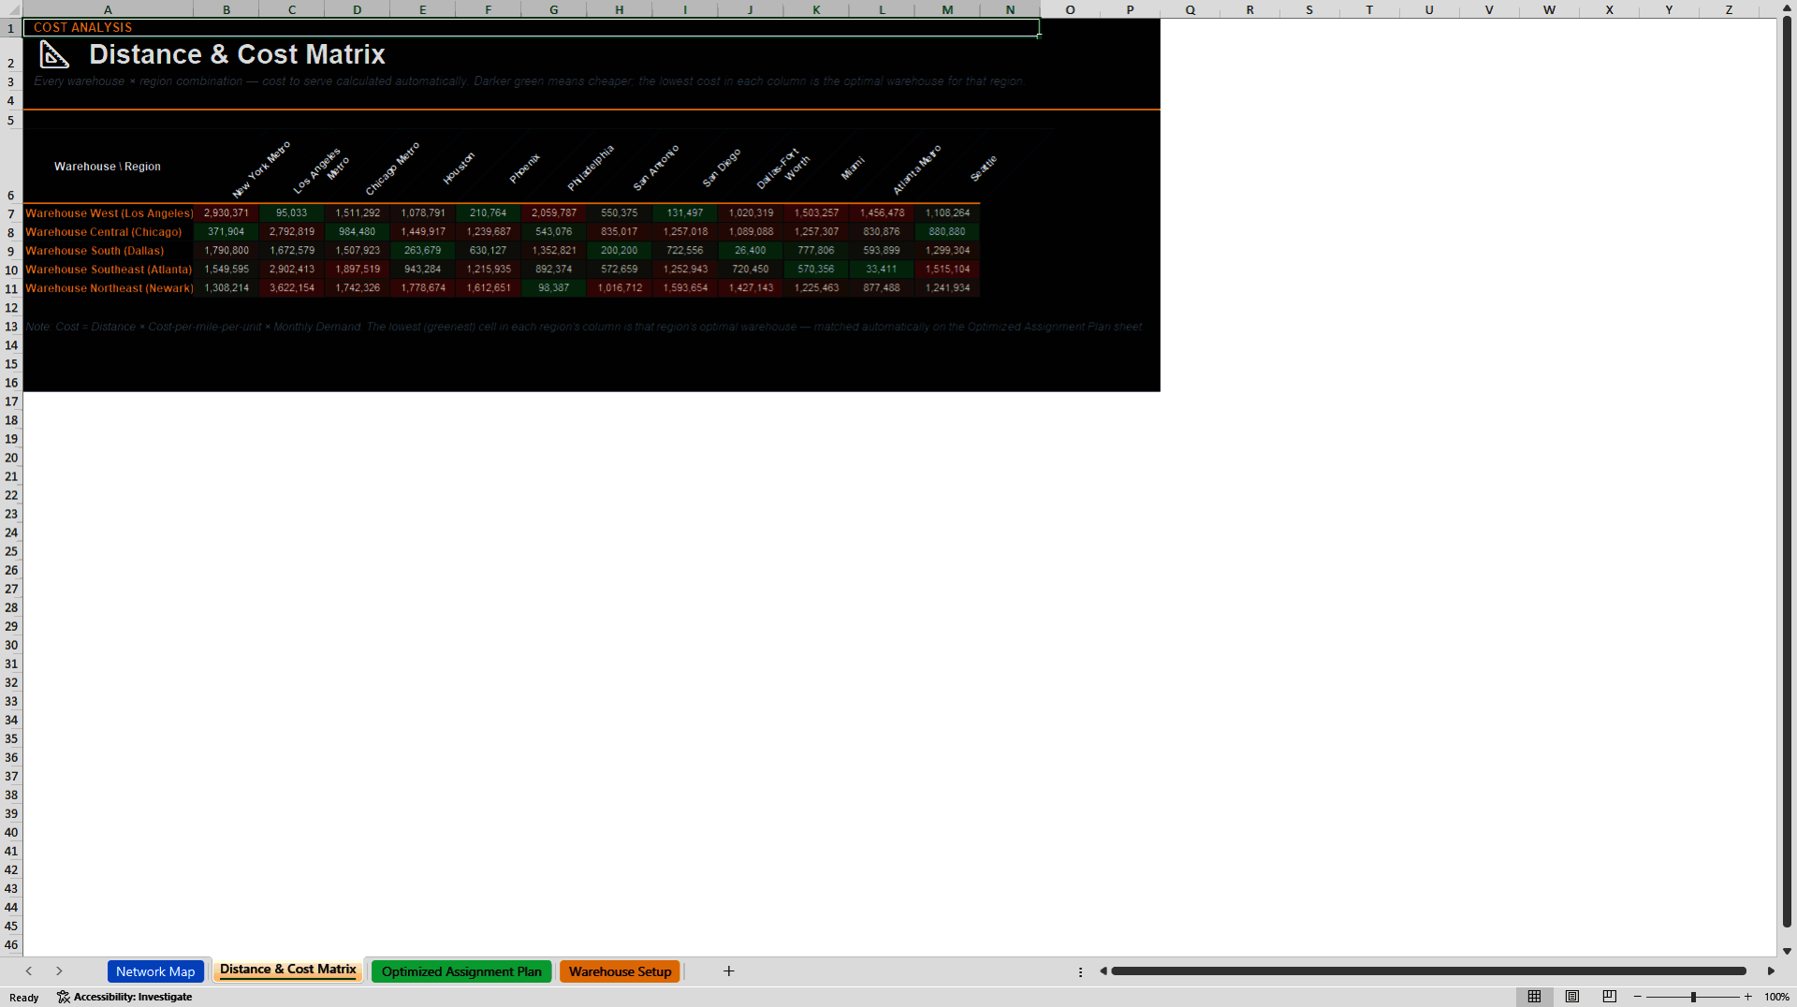Click the 100% zoom level
Image resolution: width=1797 pixels, height=1007 pixels.
(1776, 997)
